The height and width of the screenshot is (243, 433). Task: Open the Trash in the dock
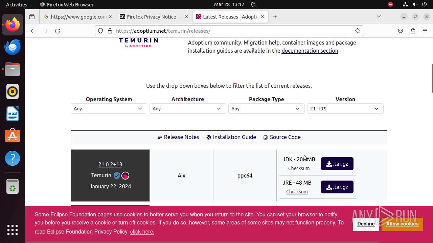pyautogui.click(x=13, y=186)
